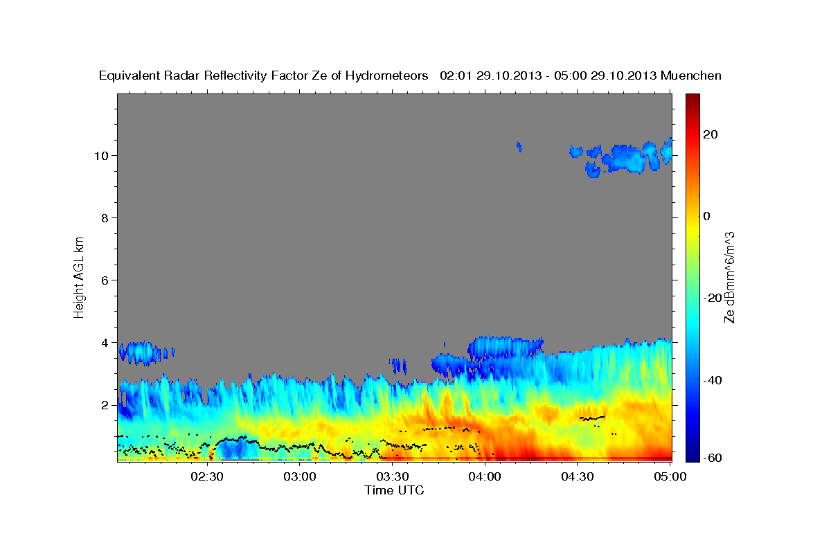Click the colorbar tick label 20
Image resolution: width=831 pixels, height=554 pixels.
709,134
